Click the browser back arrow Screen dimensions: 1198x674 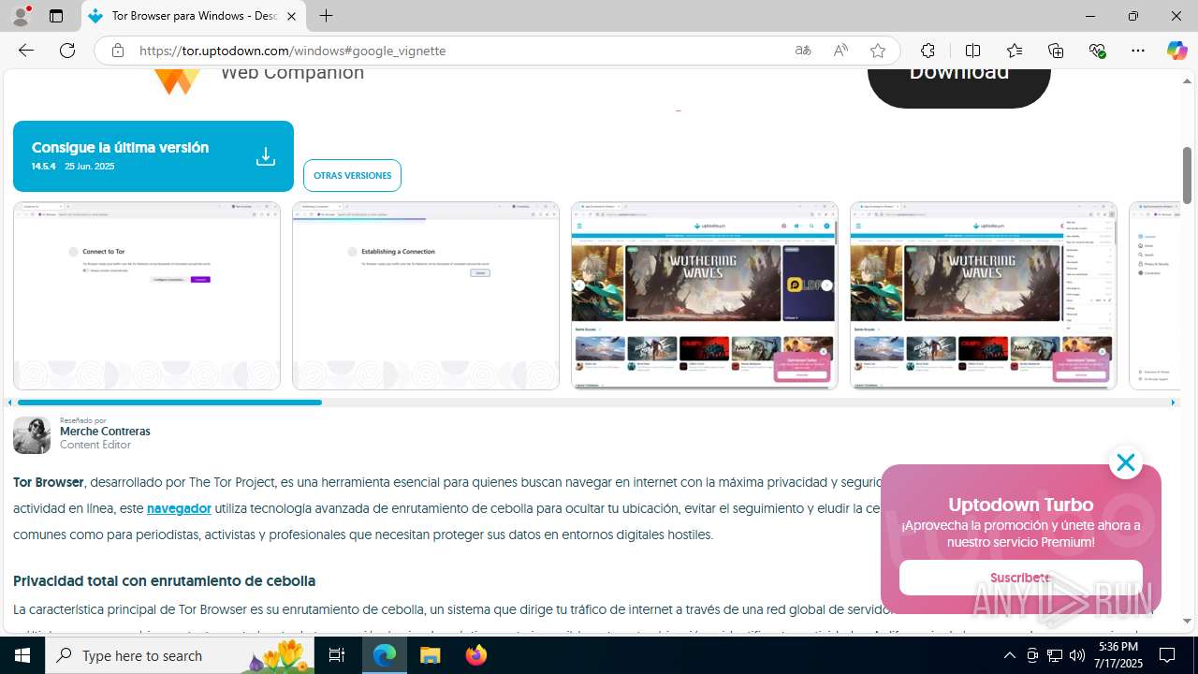(26, 51)
